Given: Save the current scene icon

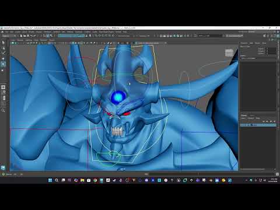Looking at the screenshot, I should coord(28,36).
